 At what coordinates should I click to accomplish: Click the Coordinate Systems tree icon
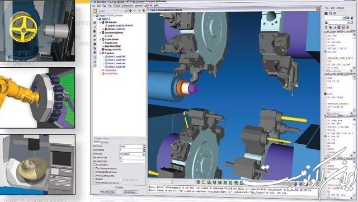click(x=103, y=32)
